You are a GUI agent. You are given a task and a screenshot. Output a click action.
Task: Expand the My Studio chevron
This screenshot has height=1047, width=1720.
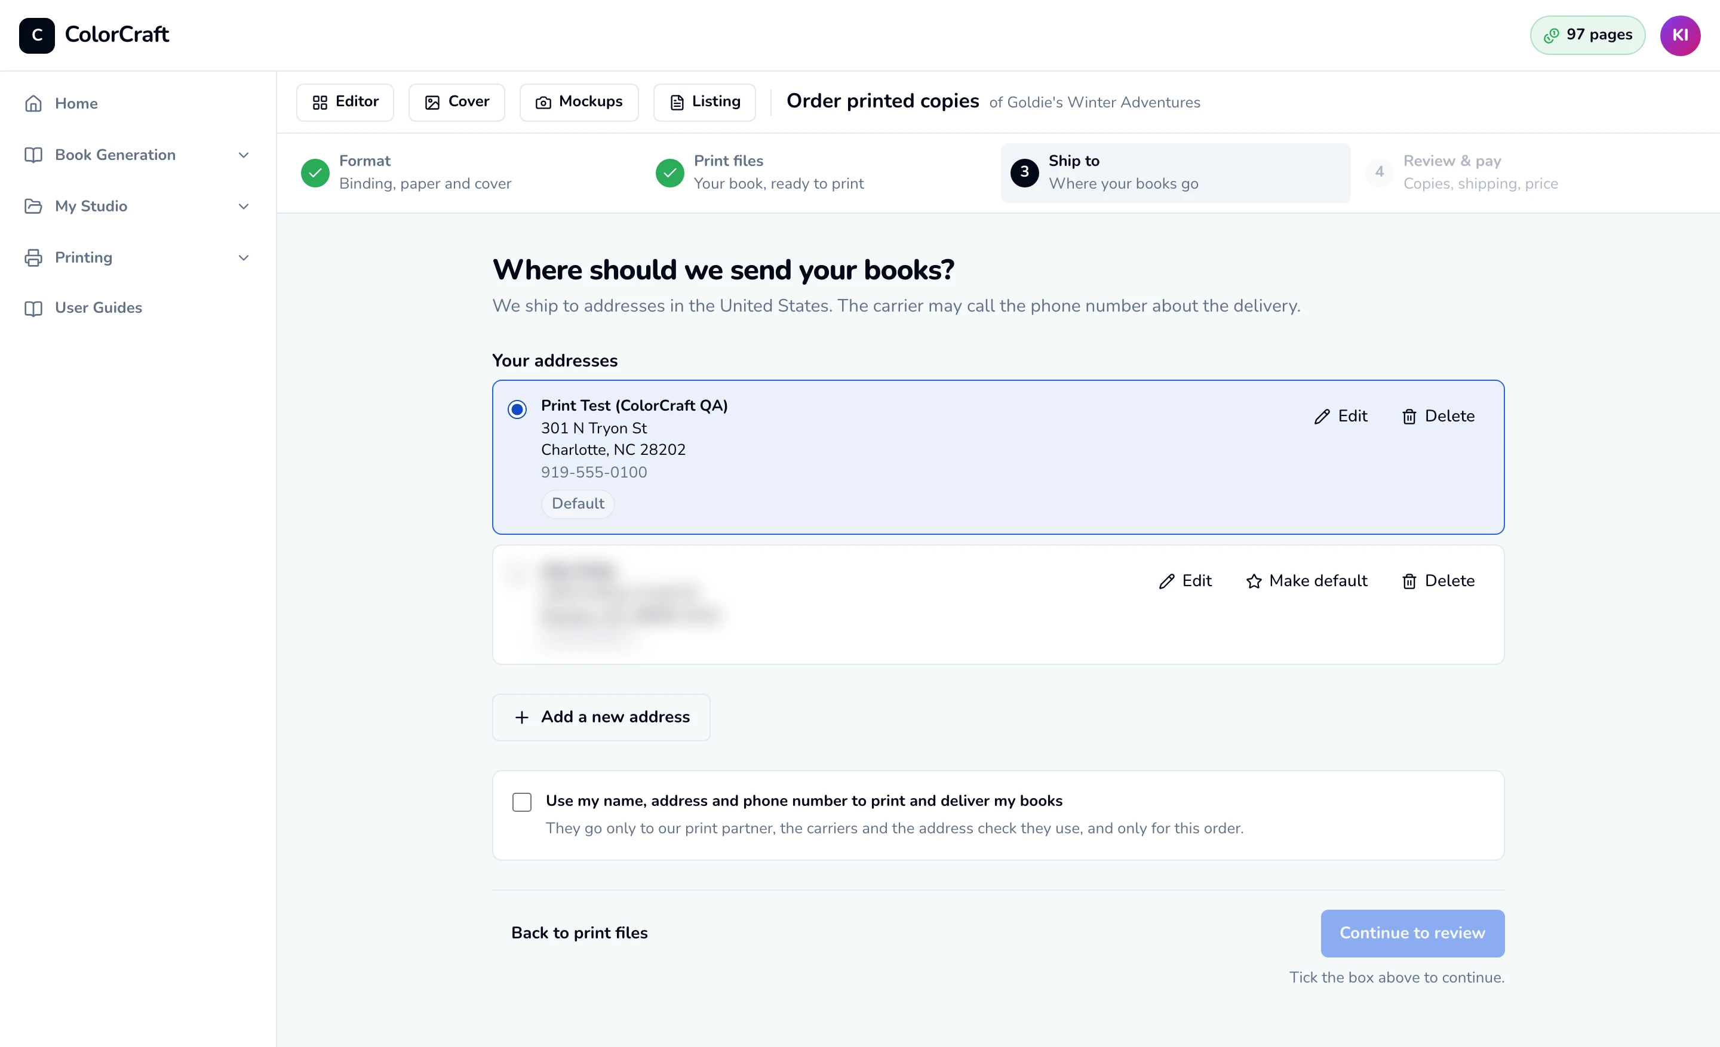pos(244,206)
